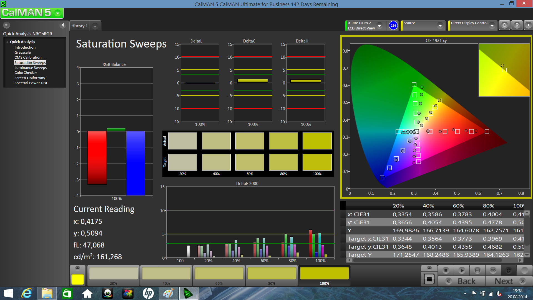The image size is (533, 300).
Task: Select Luminance Sweeps in workflow list
Action: click(x=31, y=67)
